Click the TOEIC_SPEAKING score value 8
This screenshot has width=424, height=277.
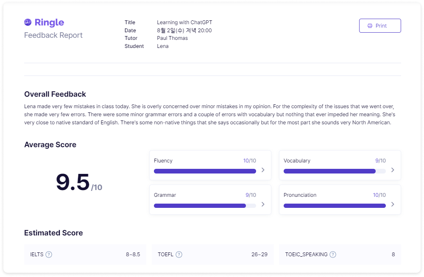(x=393, y=255)
